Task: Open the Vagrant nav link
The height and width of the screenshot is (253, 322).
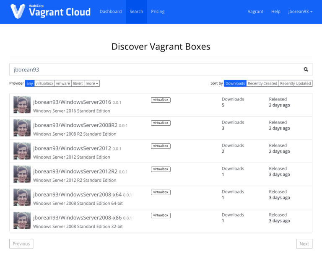Action: coord(255,11)
